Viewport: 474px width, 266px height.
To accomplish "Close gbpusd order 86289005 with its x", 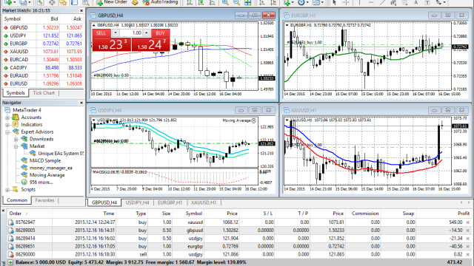I will (468, 231).
